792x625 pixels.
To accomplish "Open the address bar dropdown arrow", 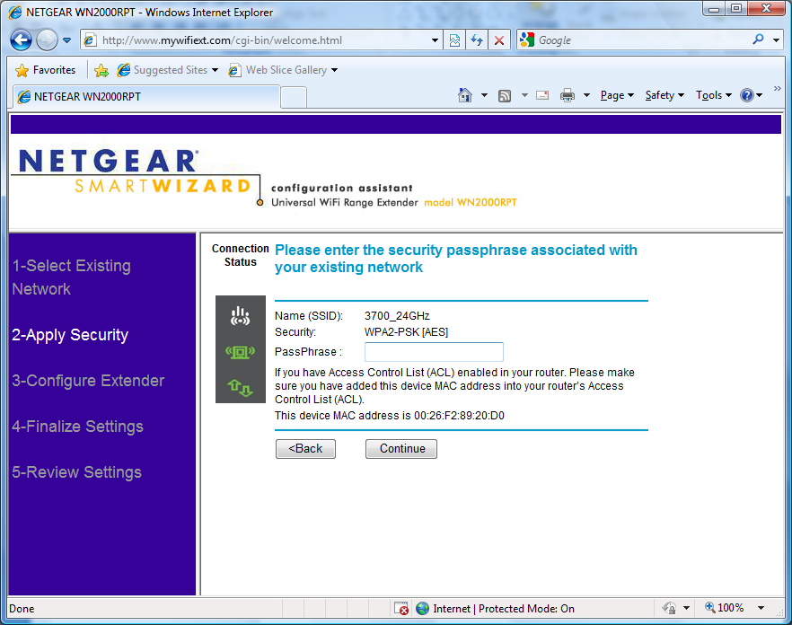I will (435, 40).
